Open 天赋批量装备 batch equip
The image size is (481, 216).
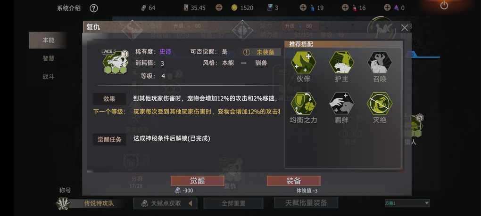pos(306,202)
